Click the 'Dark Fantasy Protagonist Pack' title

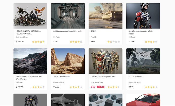pyautogui.click(x=103, y=77)
